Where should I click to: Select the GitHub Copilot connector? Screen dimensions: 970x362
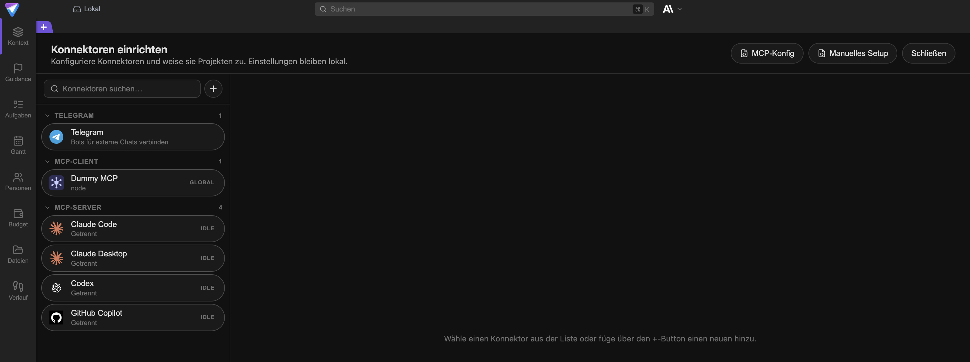tap(133, 318)
